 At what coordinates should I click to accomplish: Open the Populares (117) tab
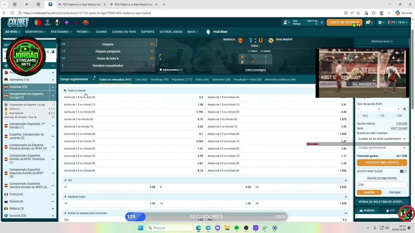point(182,80)
